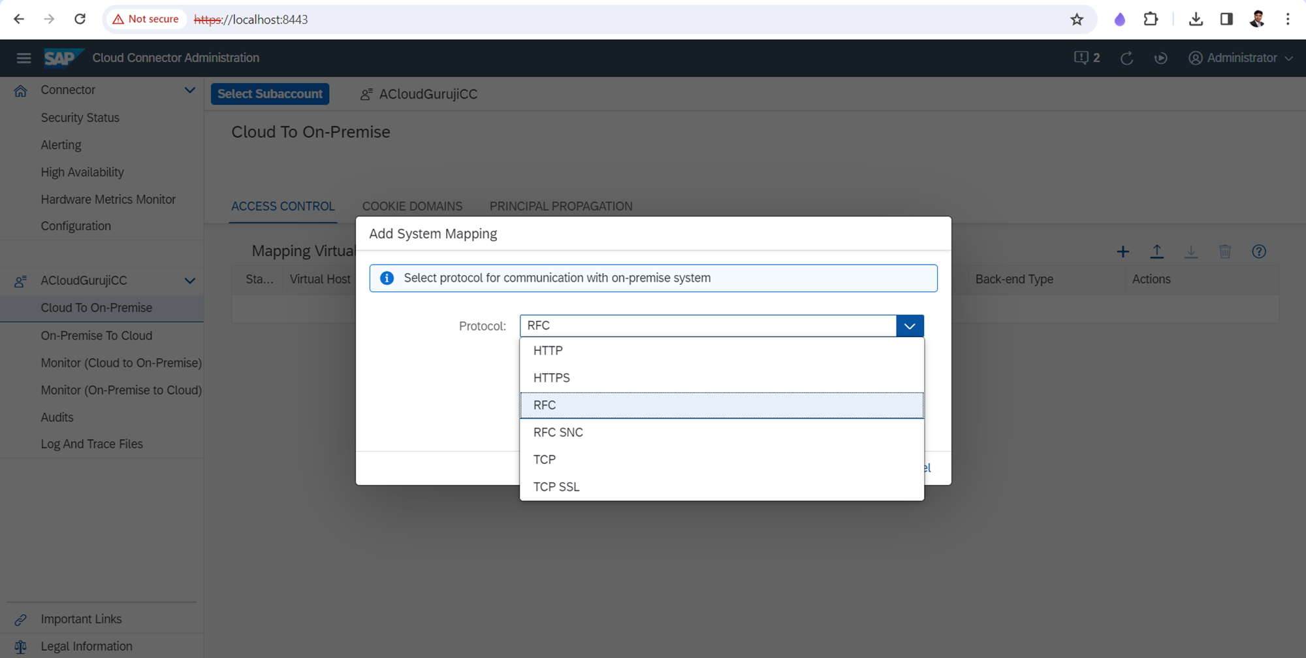Screen dimensions: 1306x658
Task: Choose HTTPS from the protocol list
Action: click(552, 378)
